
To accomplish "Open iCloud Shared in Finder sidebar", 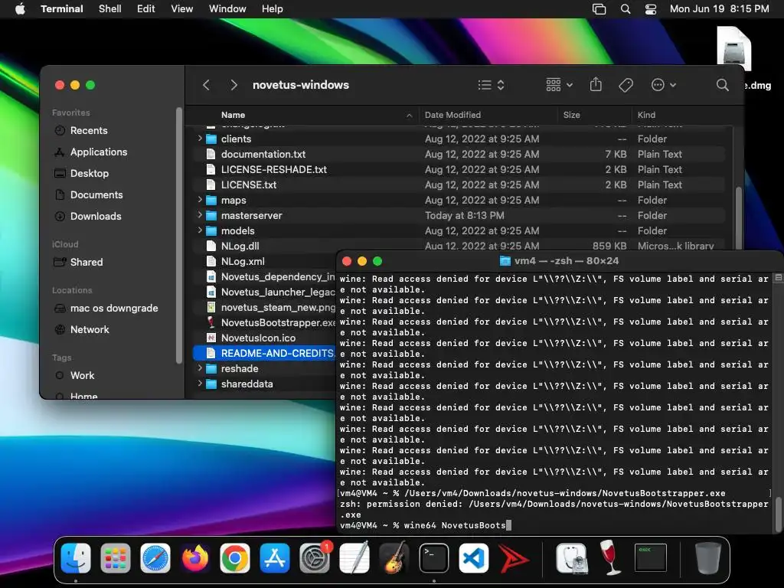I will pos(86,262).
